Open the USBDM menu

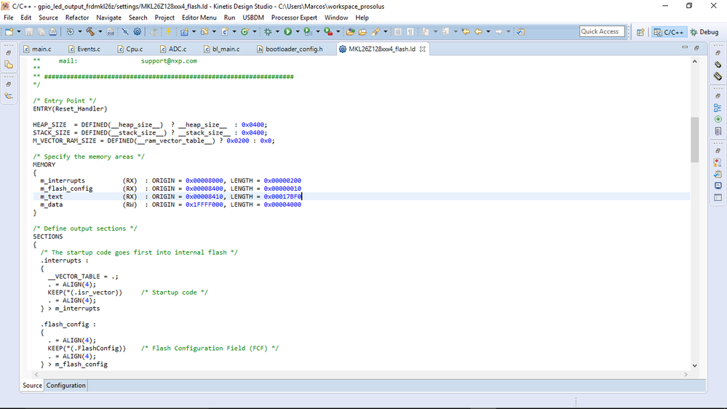(x=253, y=17)
